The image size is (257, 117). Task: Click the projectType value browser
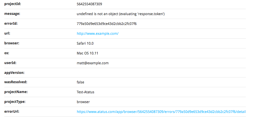point(83,102)
